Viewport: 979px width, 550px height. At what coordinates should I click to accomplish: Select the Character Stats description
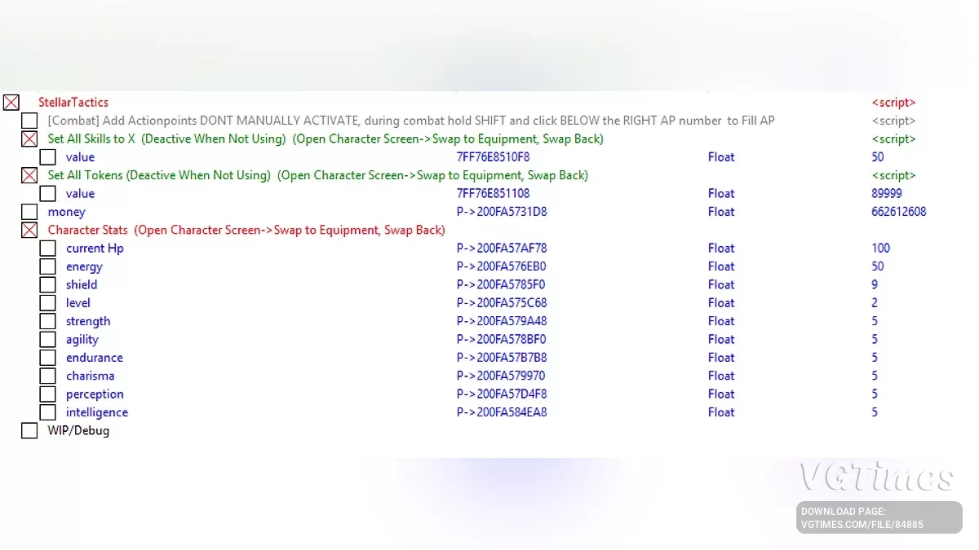click(x=246, y=230)
